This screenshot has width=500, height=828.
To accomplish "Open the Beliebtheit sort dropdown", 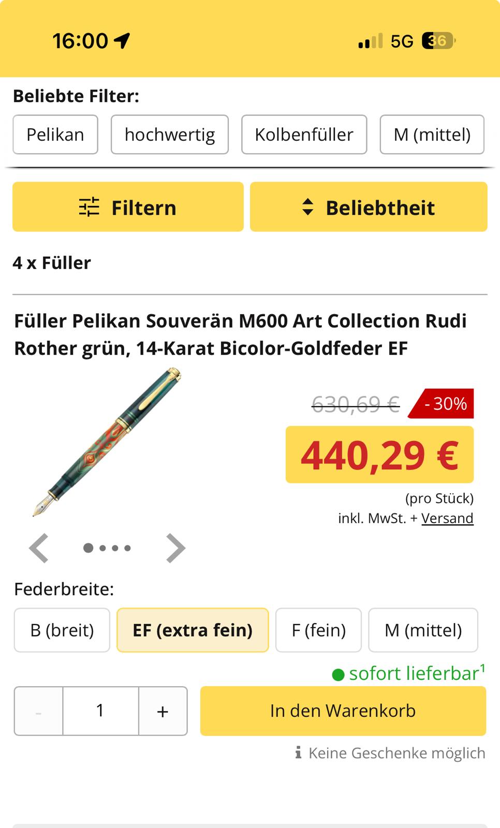I will point(369,207).
